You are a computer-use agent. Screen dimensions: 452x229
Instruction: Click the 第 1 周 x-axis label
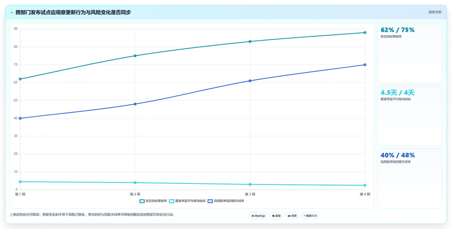20,194
